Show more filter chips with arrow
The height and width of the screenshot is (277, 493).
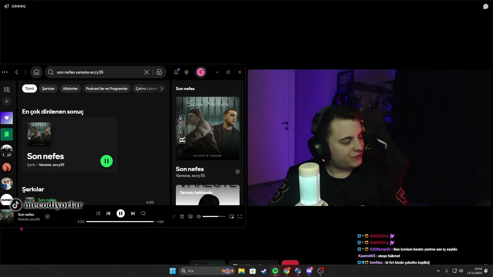[162, 88]
